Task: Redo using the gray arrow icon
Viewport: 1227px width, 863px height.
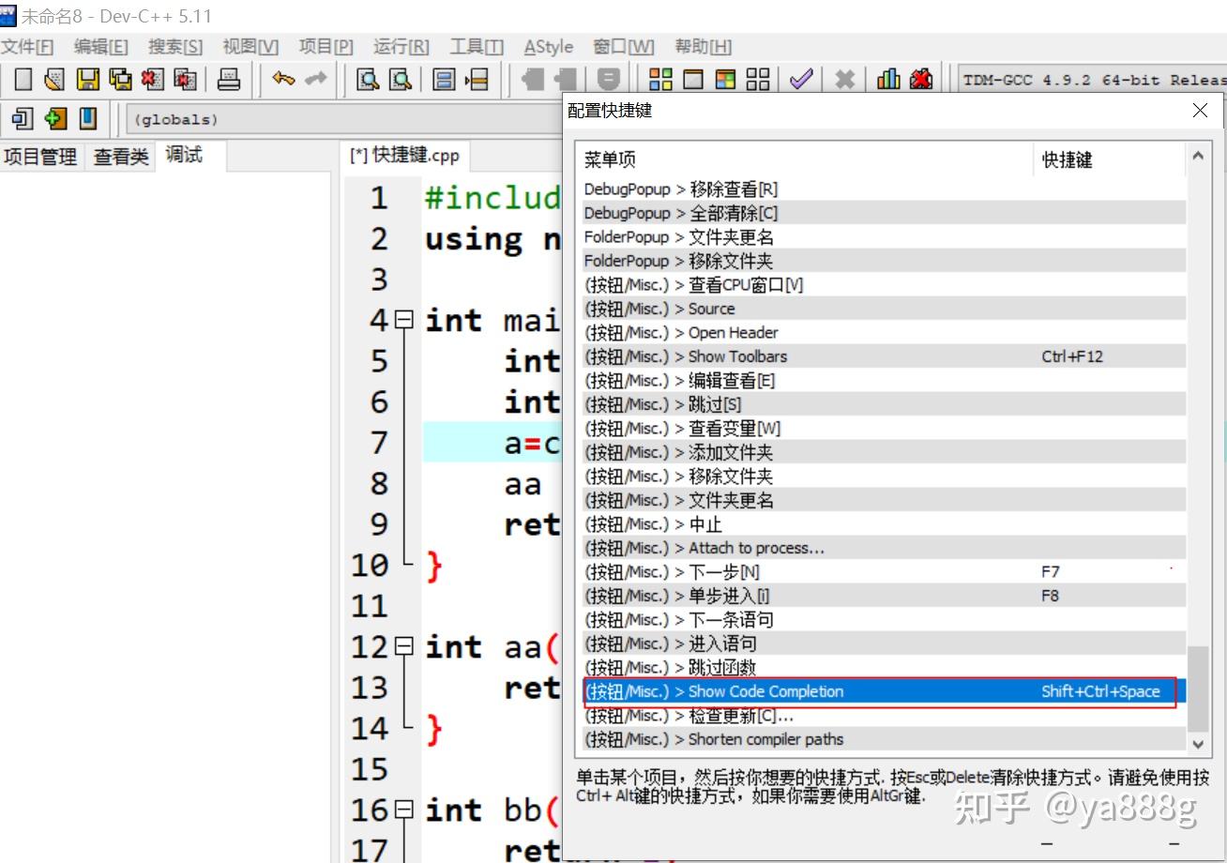Action: (x=315, y=80)
